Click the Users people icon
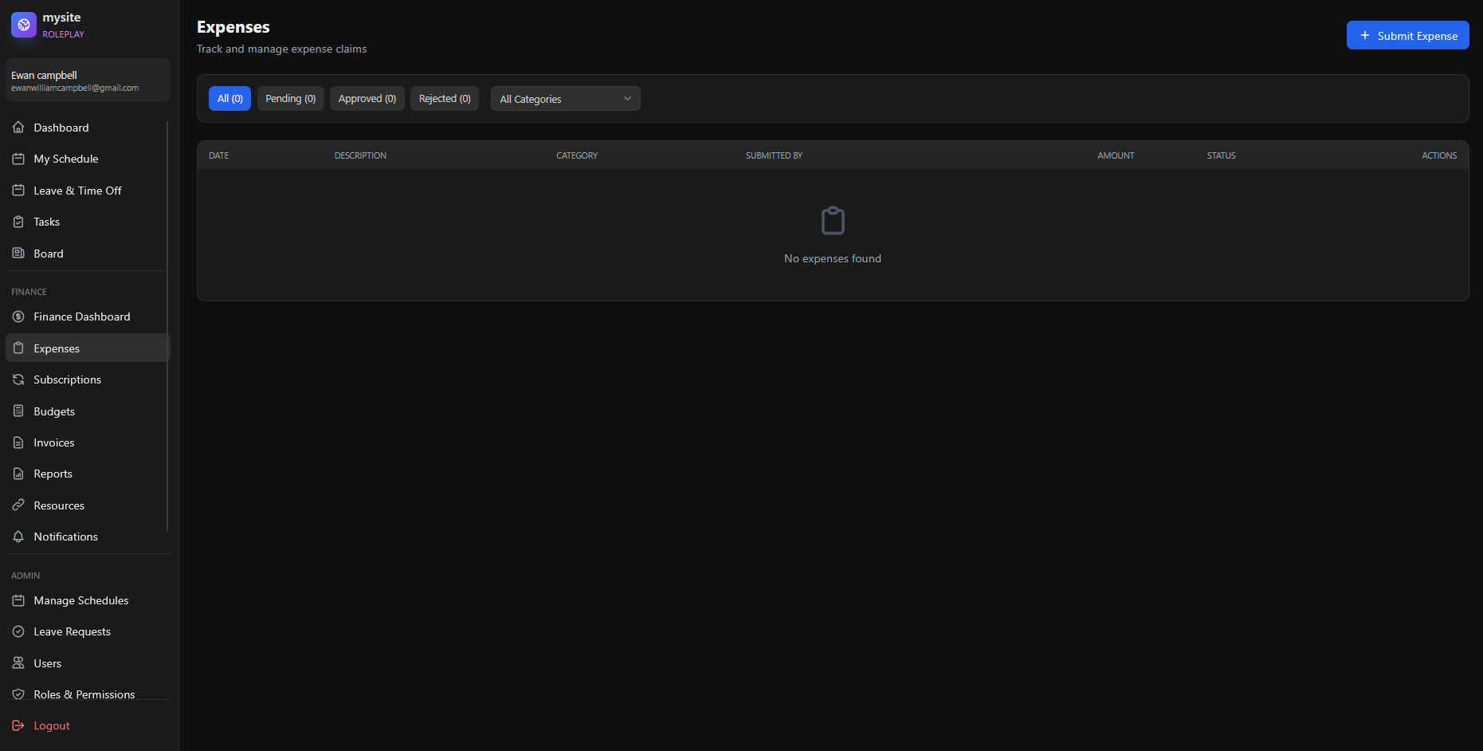 pos(18,663)
